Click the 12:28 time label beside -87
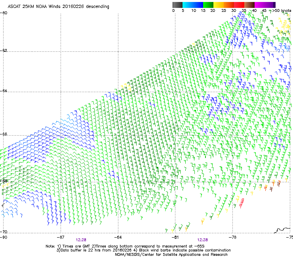 click(81, 240)
